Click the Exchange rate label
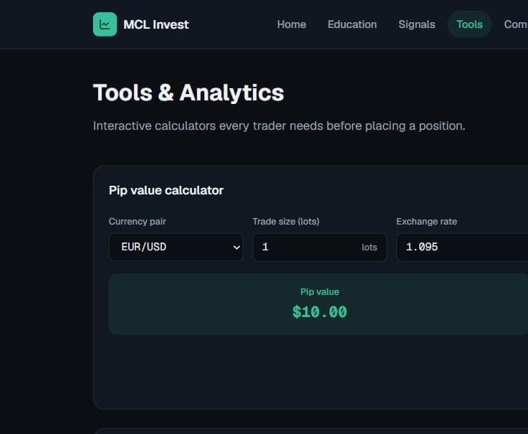The height and width of the screenshot is (434, 528). [426, 222]
